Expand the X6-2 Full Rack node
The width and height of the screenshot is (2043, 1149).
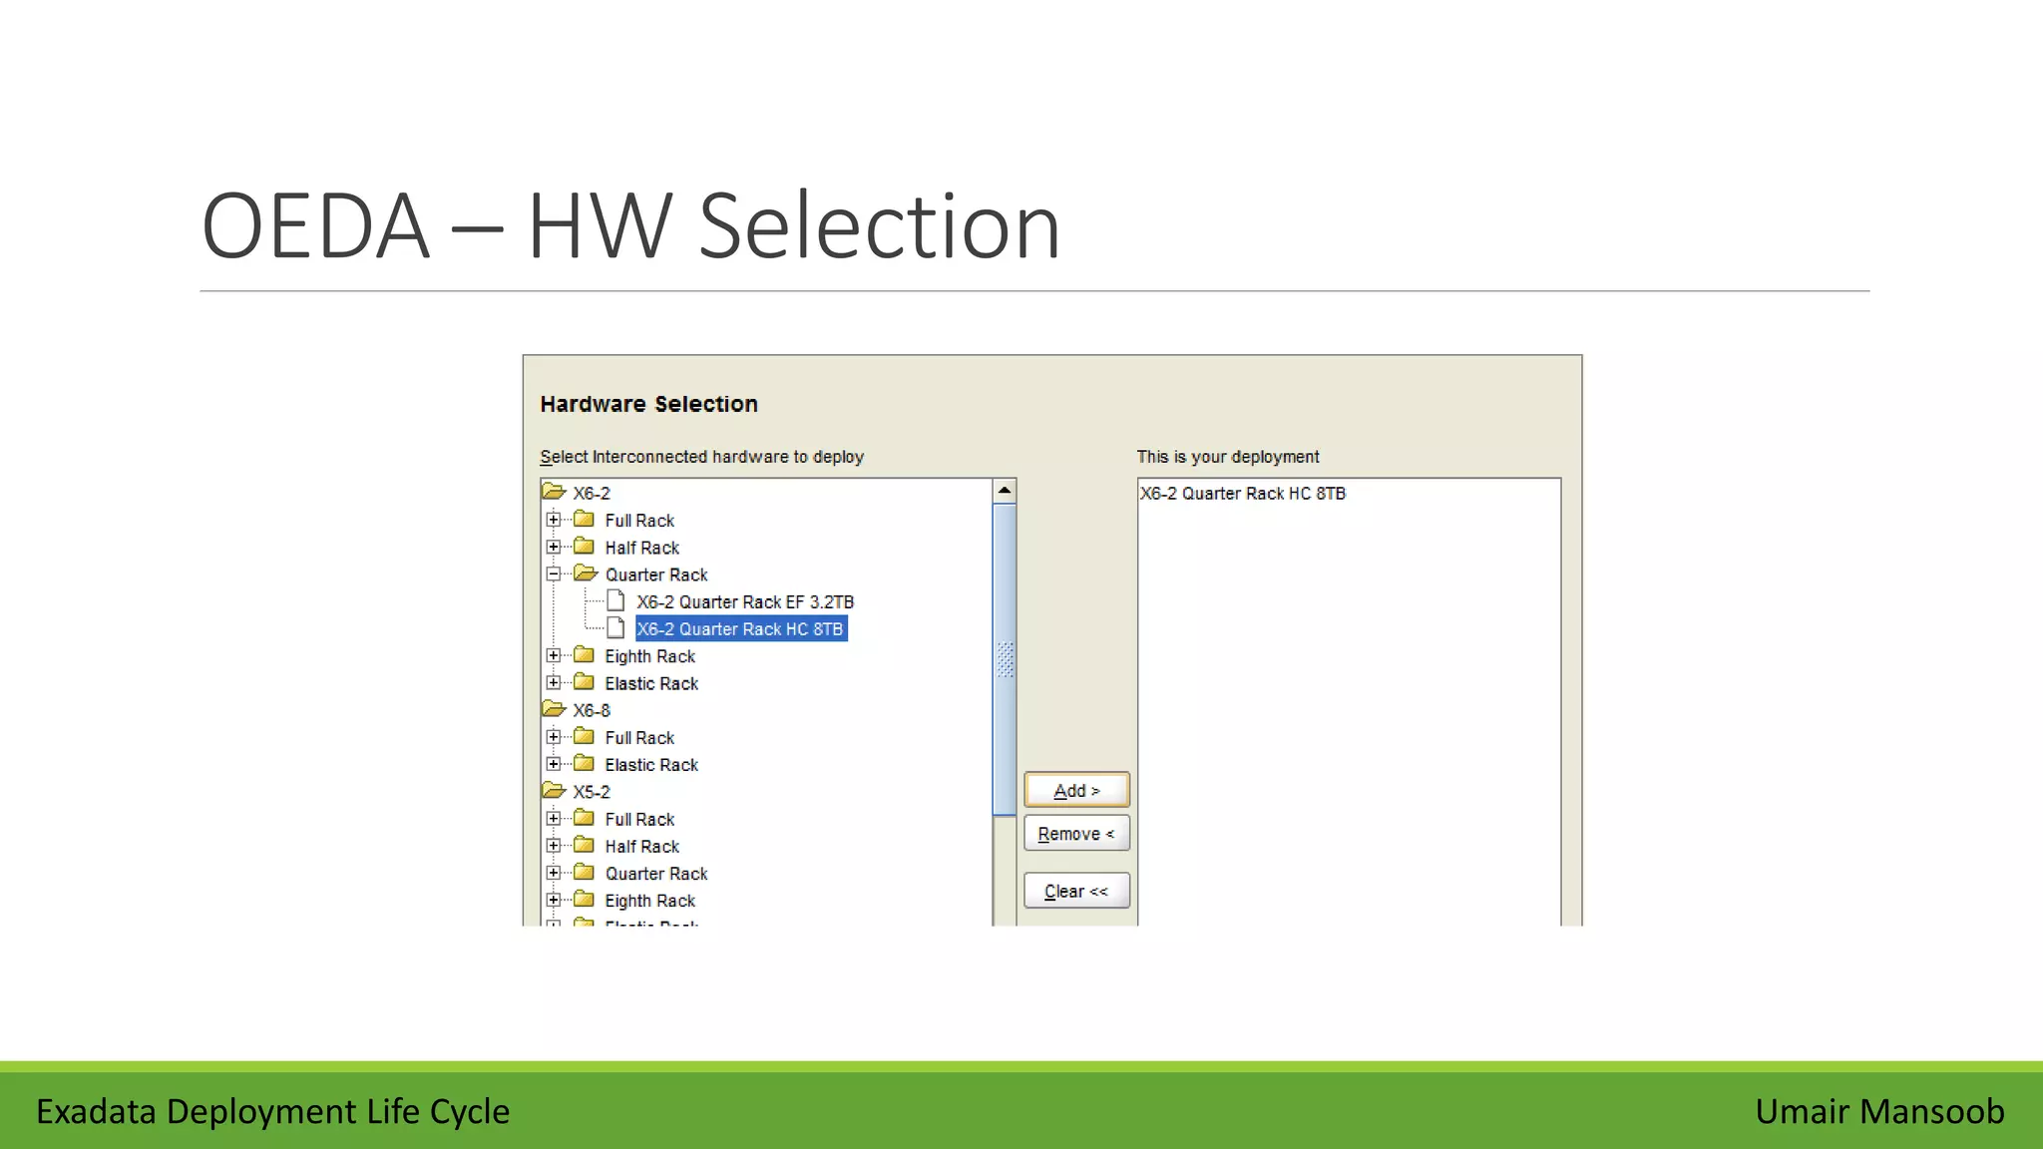[554, 520]
